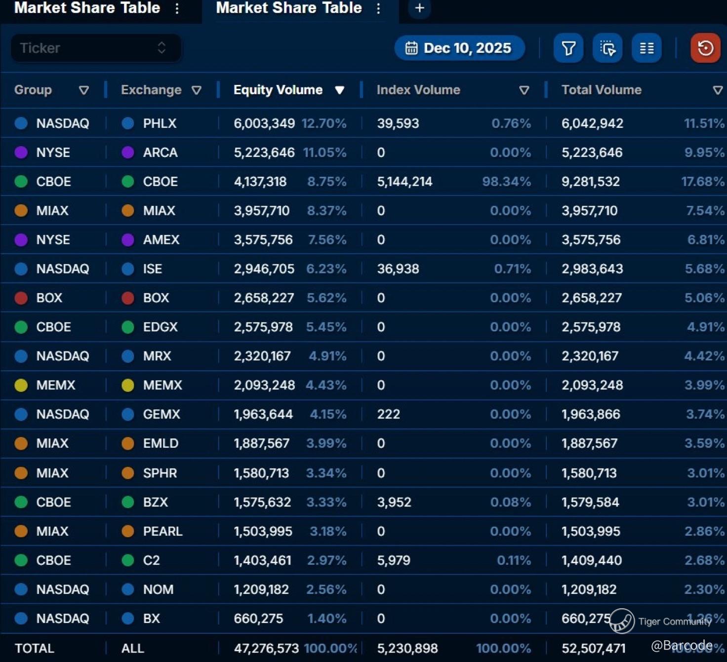Click the 12.70% equity share value
Image resolution: width=727 pixels, height=662 pixels.
(x=324, y=123)
